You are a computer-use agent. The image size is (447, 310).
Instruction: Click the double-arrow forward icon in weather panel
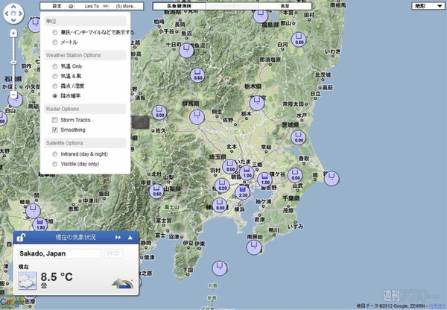pos(118,237)
